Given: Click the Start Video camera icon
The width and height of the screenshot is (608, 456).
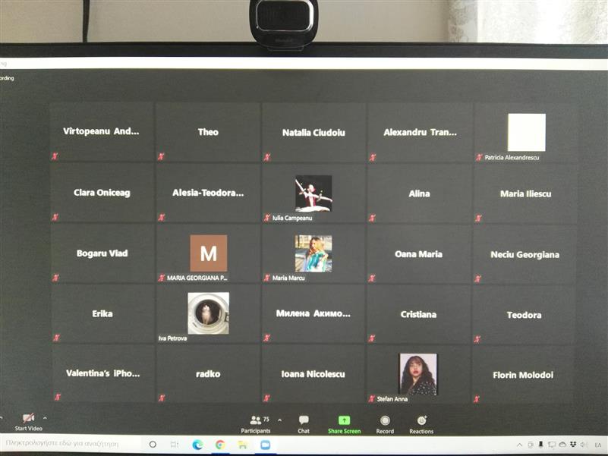Looking at the screenshot, I should (x=28, y=418).
